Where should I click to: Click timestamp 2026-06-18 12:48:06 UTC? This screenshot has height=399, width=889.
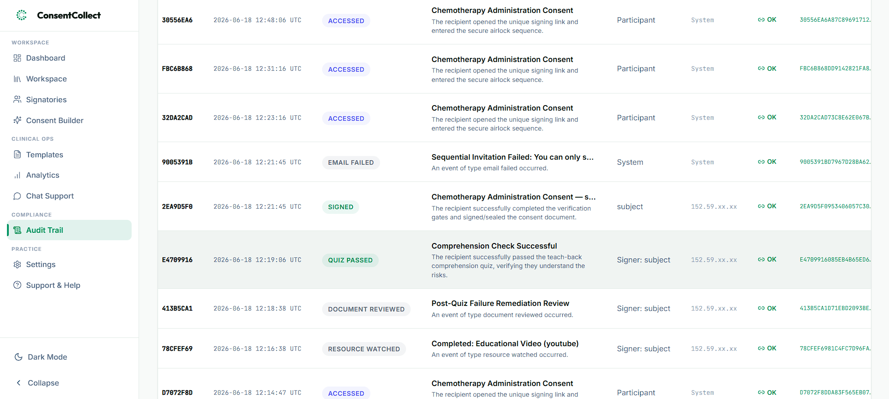tap(257, 20)
